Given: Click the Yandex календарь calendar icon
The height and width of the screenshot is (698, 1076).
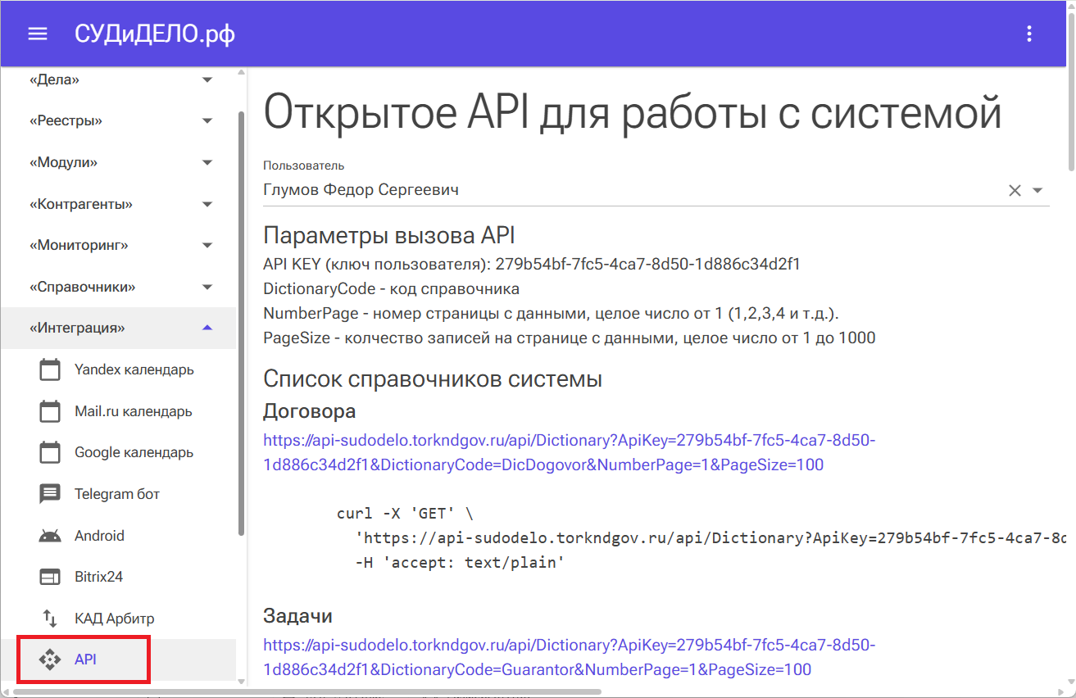Looking at the screenshot, I should coord(50,369).
